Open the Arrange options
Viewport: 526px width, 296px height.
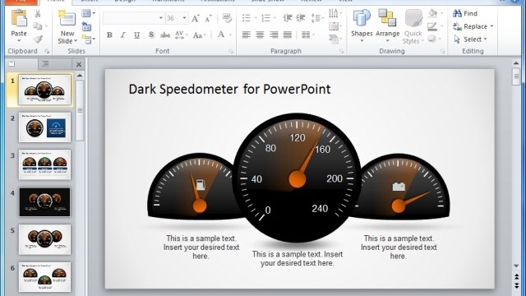tap(387, 26)
